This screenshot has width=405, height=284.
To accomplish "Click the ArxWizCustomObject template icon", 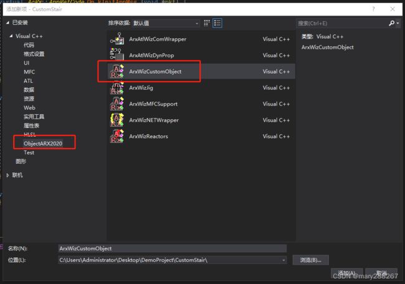I will tap(117, 71).
